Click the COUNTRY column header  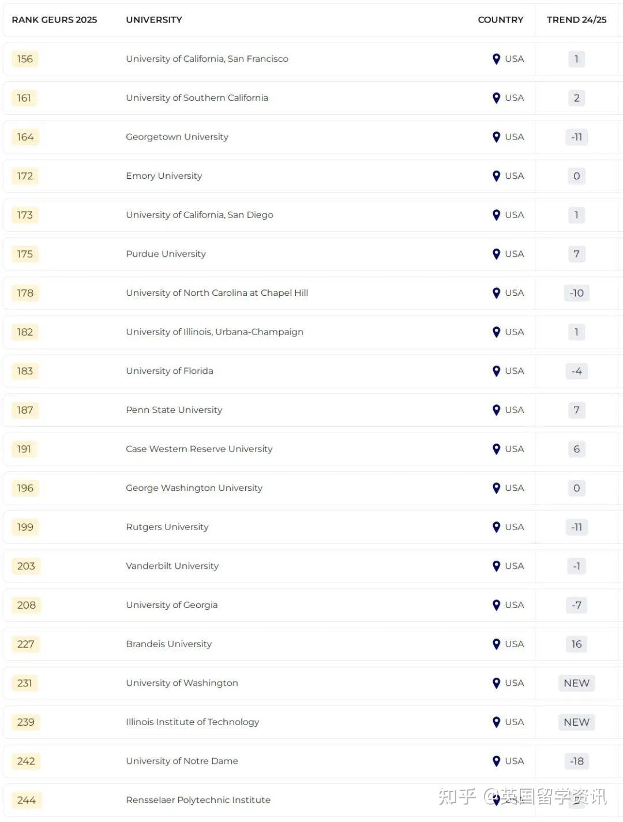tap(500, 20)
